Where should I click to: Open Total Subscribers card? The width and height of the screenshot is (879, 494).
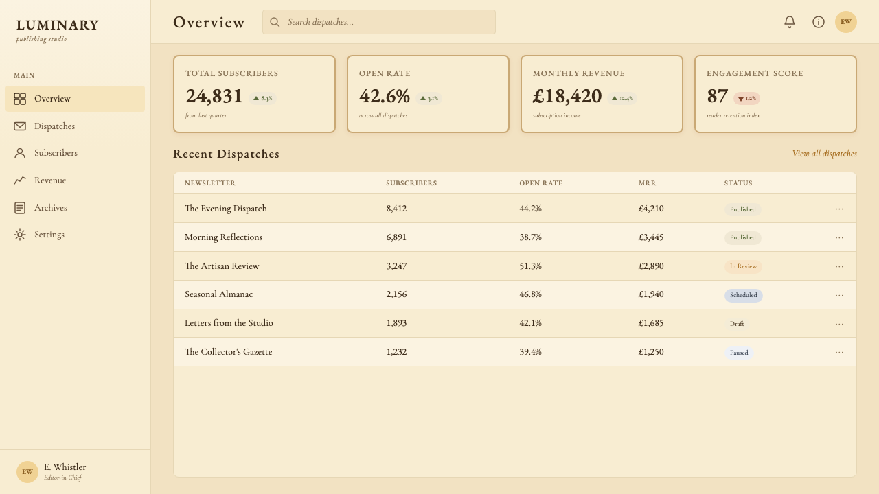[254, 94]
